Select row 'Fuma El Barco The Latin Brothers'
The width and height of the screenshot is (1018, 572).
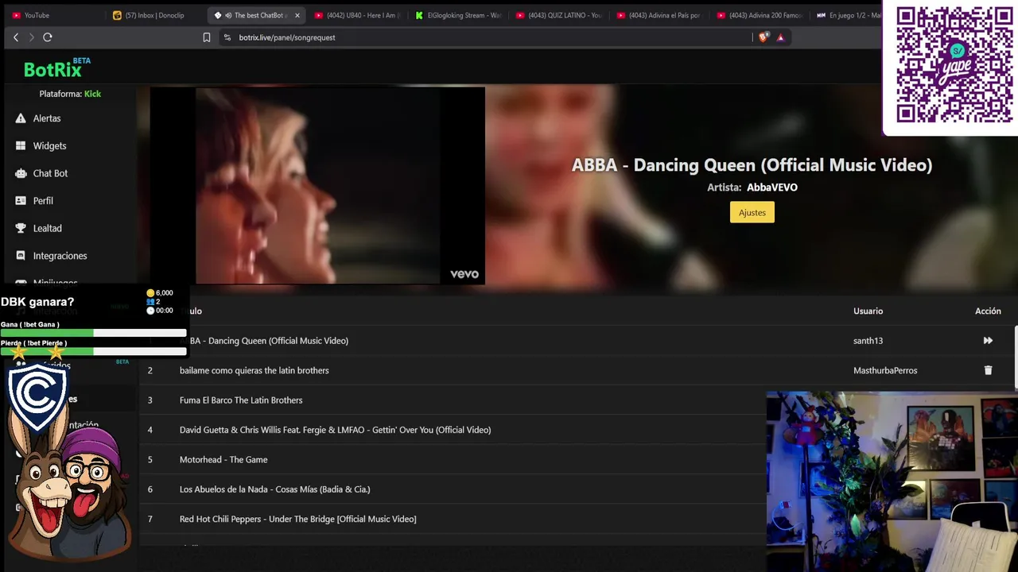[x=452, y=400]
